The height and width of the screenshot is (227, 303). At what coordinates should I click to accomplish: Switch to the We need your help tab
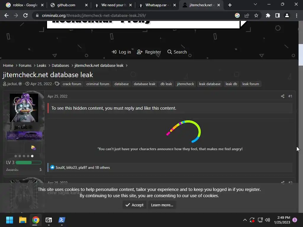pyautogui.click(x=113, y=5)
